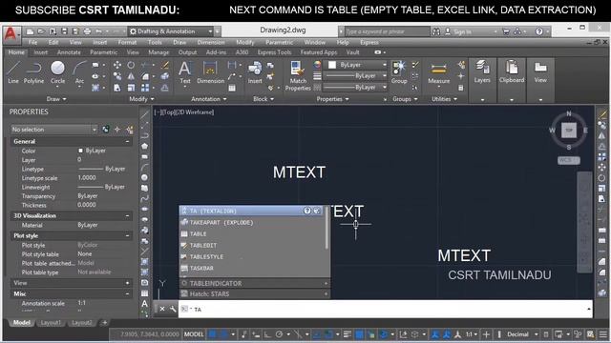This screenshot has height=343, width=611.
Task: Click the viewport label Top control
Action: tap(168, 112)
